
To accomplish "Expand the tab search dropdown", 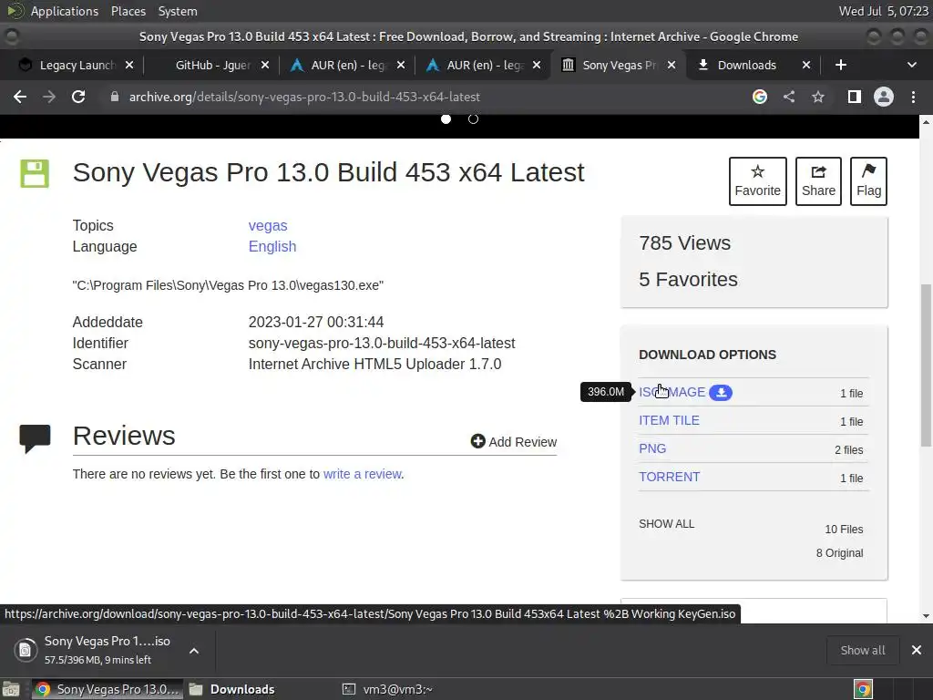I will pyautogui.click(x=911, y=65).
